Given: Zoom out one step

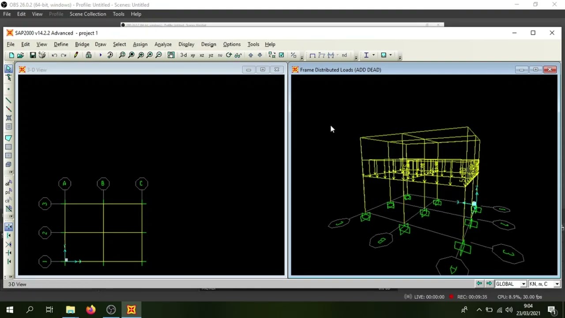Looking at the screenshot, I should coord(159,55).
